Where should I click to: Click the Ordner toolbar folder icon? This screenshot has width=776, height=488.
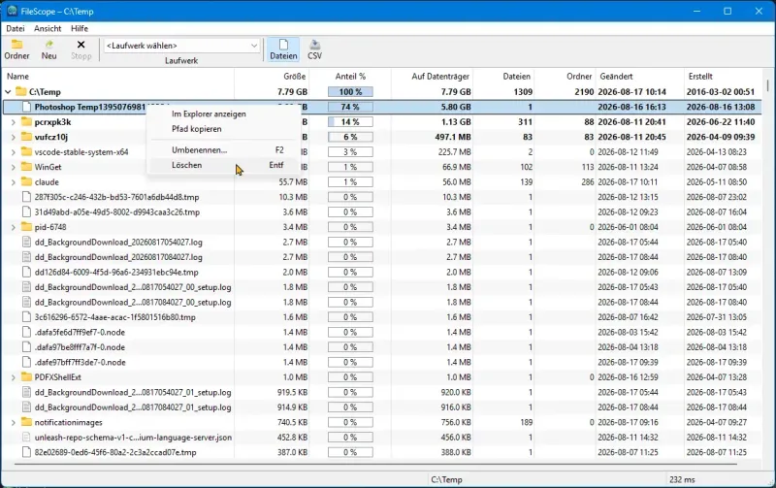coord(16,45)
